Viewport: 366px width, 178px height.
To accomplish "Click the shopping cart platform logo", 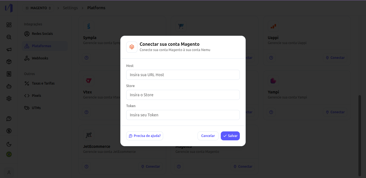I will [181, 26].
